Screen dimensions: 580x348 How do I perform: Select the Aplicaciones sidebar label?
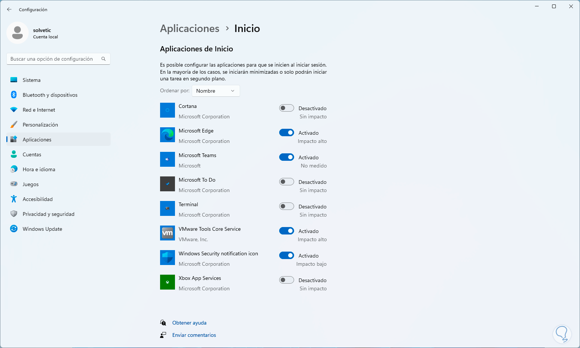click(x=37, y=140)
